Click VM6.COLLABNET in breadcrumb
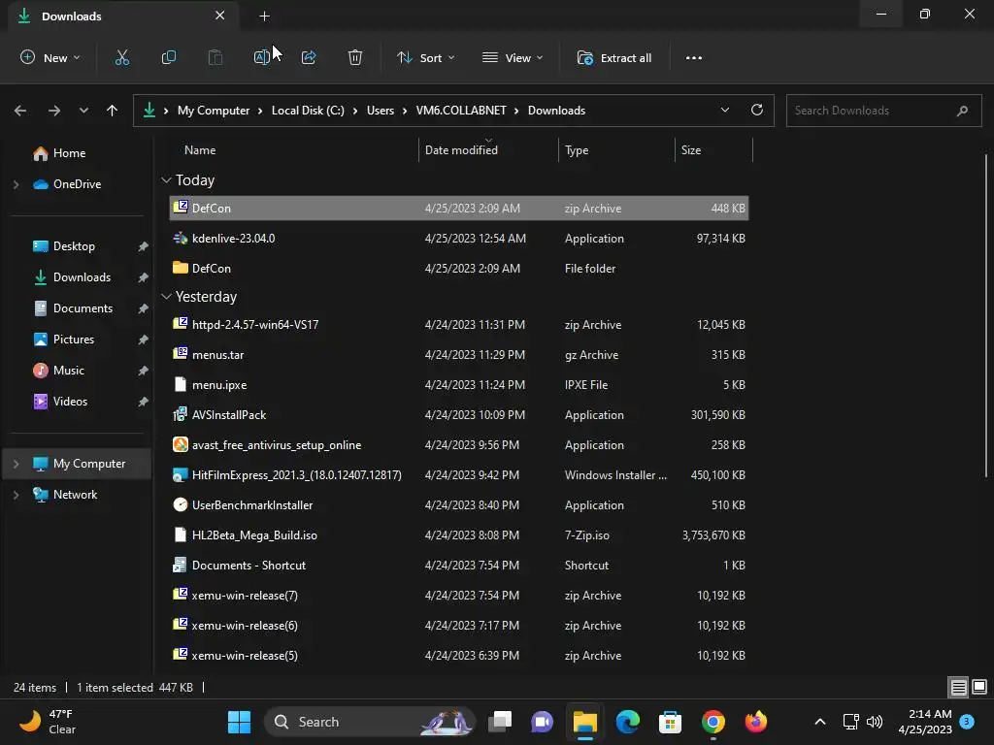Viewport: 994px width, 745px height. 461,111
